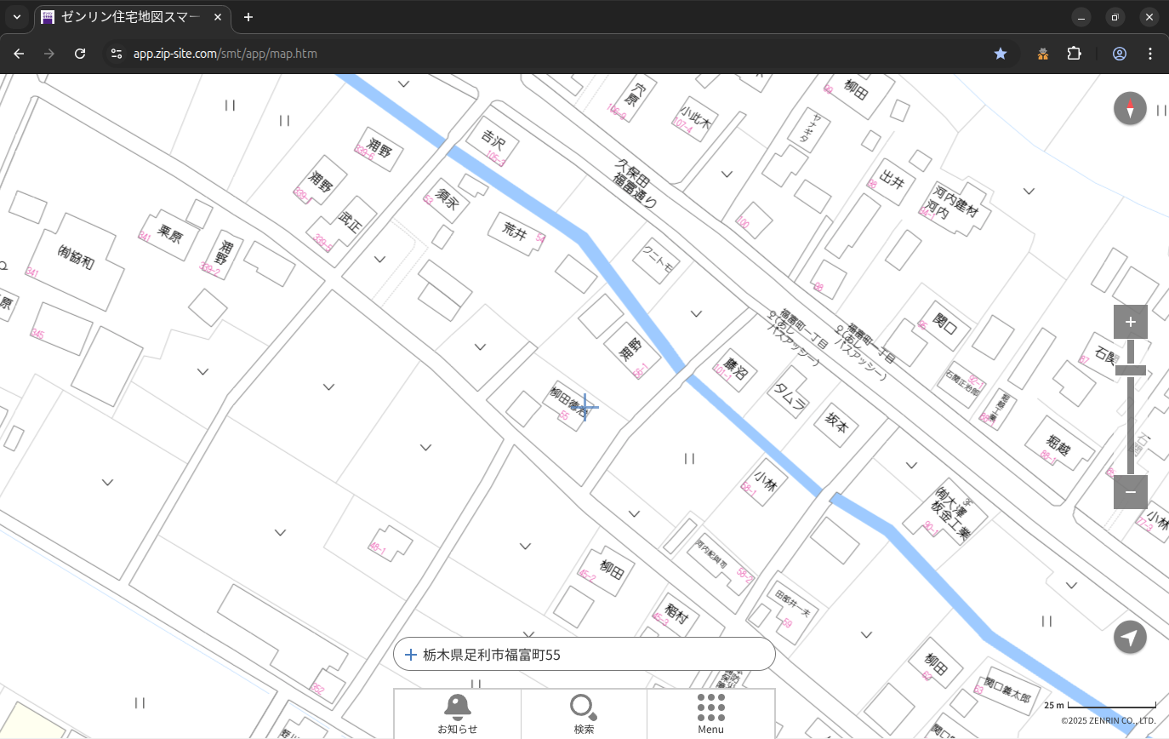Open the tab search dropdown arrow
Viewport: 1169px width, 739px height.
[x=16, y=17]
